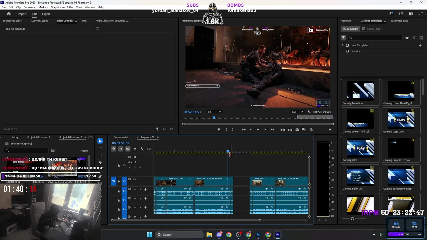Select the Gaming Intro template thumbnail
This screenshot has width=427, height=240.
[x=360, y=147]
